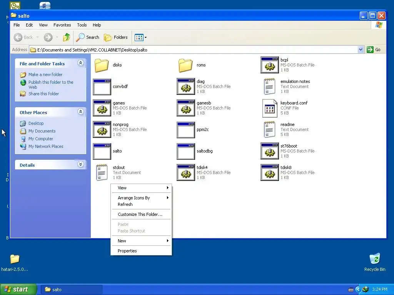Select the convbdf executable icon
Screen dimensions: 394x295
click(102, 86)
